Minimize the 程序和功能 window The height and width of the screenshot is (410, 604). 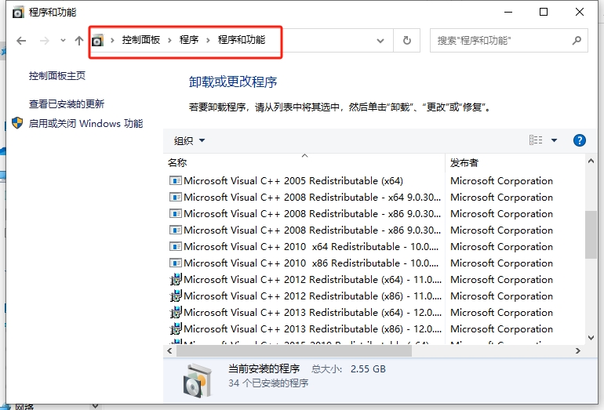pos(508,12)
